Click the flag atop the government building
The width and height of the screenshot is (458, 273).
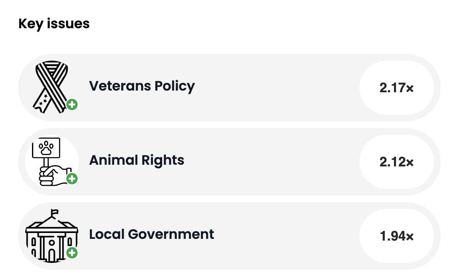tap(55, 212)
